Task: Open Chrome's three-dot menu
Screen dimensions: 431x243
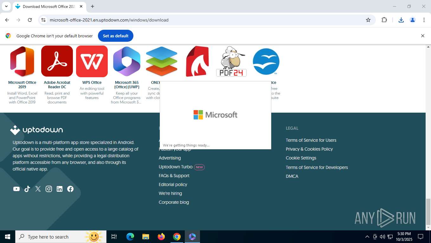Action: [424, 20]
